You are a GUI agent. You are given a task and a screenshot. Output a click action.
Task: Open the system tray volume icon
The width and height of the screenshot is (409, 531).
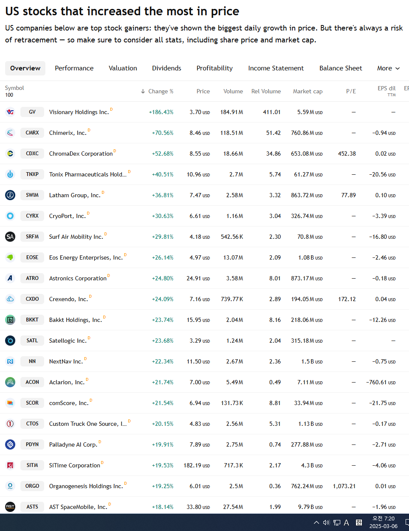pyautogui.click(x=326, y=523)
